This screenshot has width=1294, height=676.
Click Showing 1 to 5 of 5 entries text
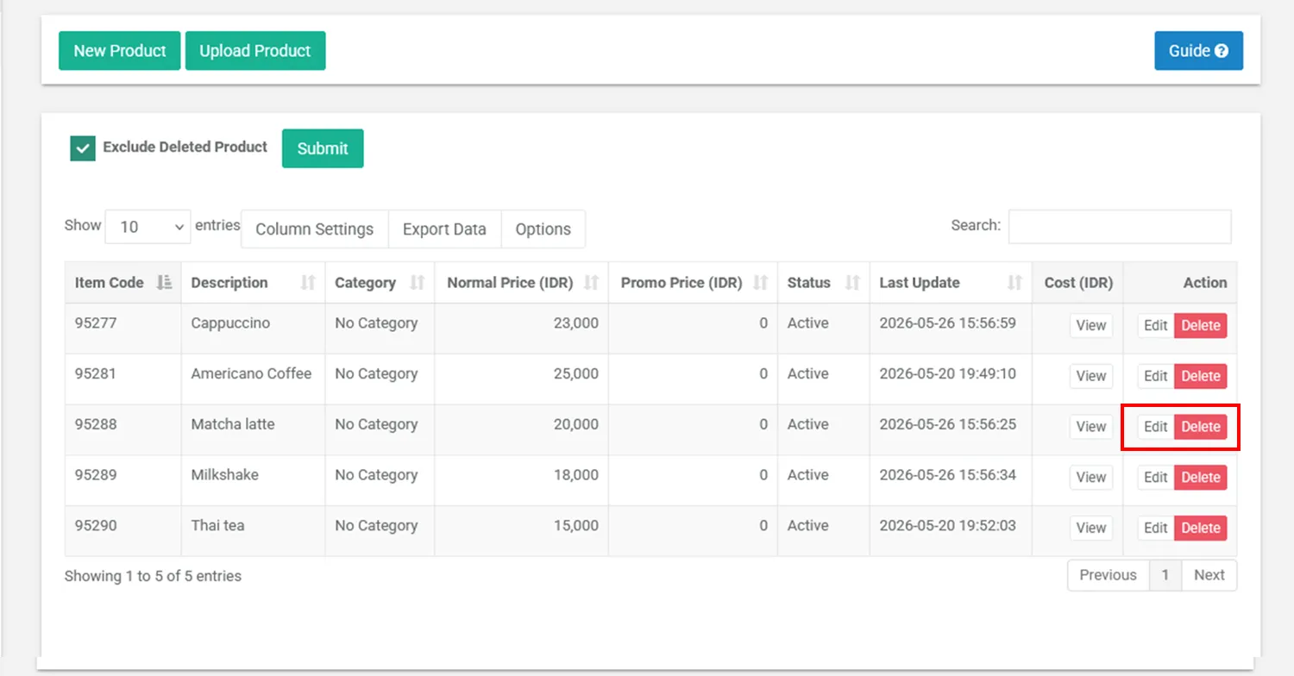click(153, 576)
